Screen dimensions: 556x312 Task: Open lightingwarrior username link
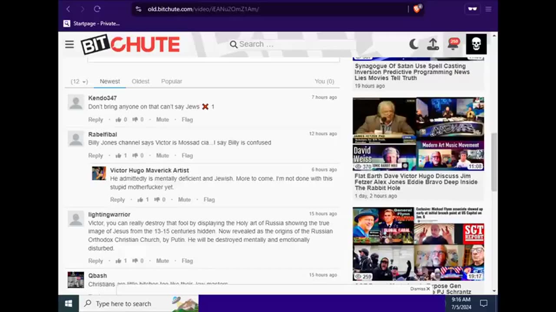point(109,214)
